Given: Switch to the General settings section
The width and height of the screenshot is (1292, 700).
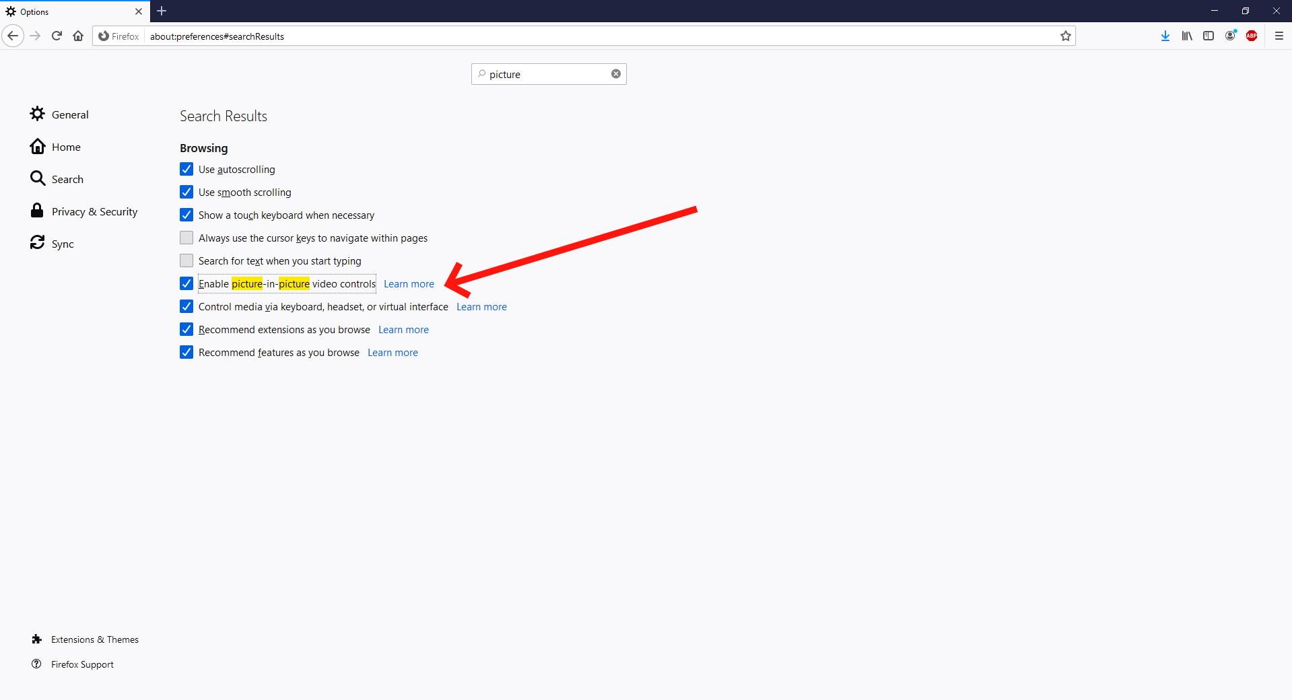Looking at the screenshot, I should click(70, 114).
